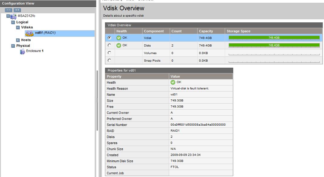Expand all tree nodes using the "++" icon
This screenshot has width=324, height=177.
(17, 10)
